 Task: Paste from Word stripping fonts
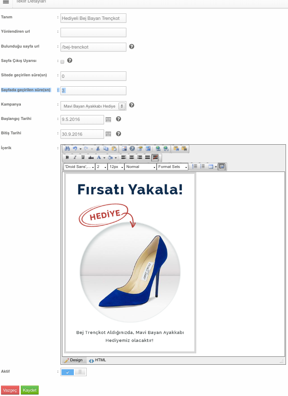point(184,149)
